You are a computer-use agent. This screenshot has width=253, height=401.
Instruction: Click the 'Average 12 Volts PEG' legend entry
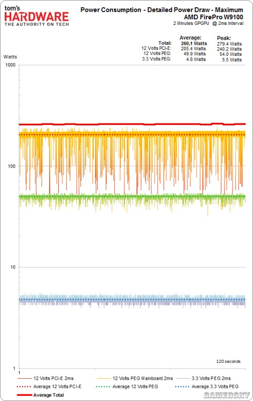(x=127, y=386)
